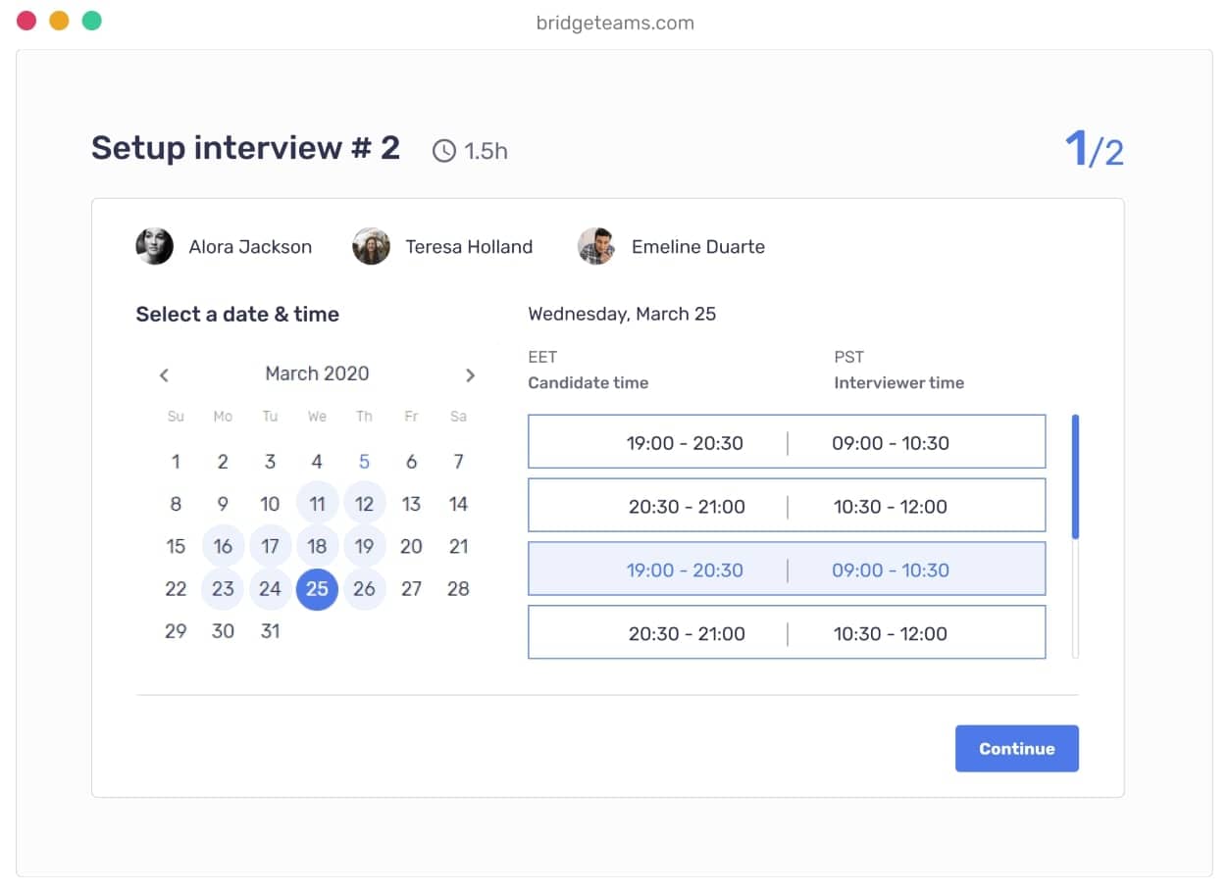
Task: Select March 18 on the calendar
Action: [317, 546]
